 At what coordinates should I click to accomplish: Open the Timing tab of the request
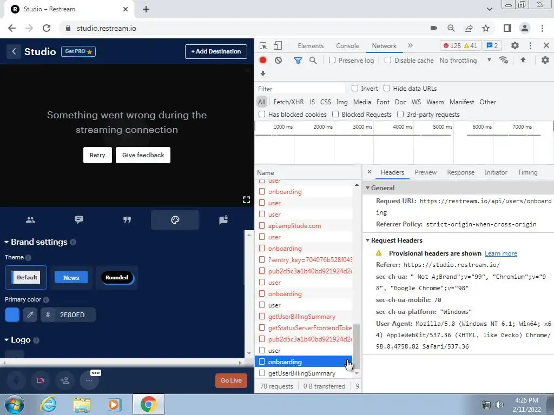(x=527, y=172)
